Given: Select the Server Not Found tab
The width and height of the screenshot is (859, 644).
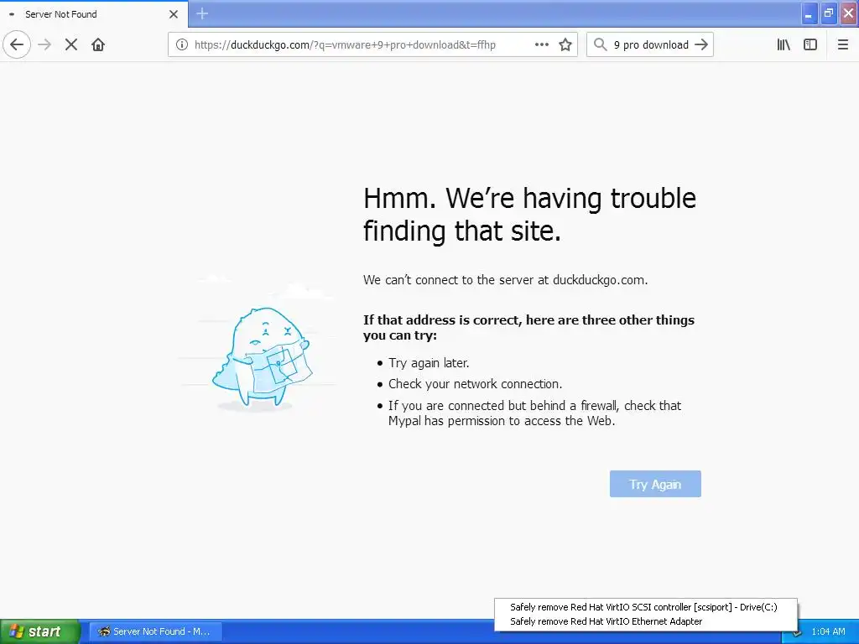Looking at the screenshot, I should 93,14.
